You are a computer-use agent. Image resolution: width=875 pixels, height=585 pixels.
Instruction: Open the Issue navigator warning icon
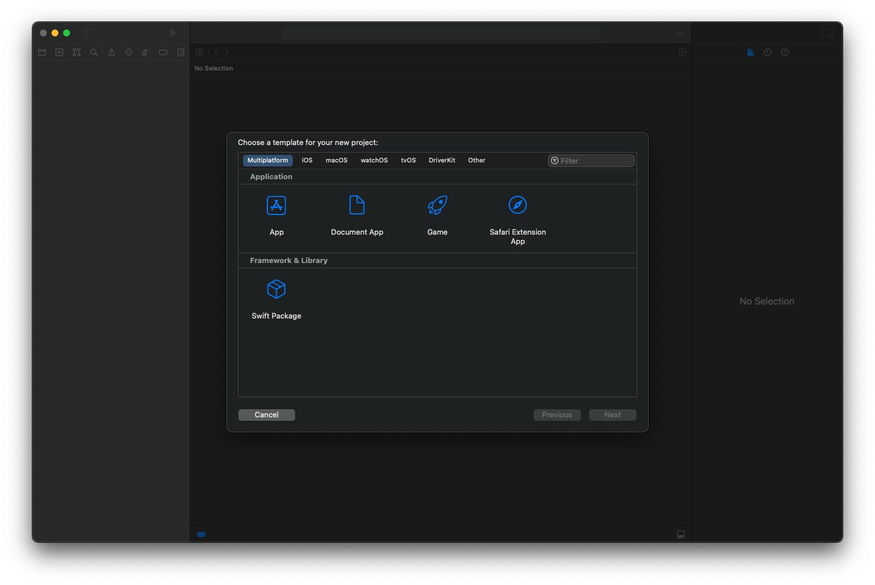(111, 53)
